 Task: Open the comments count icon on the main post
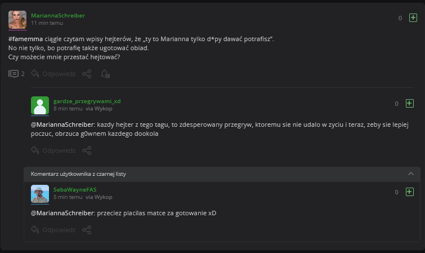coord(14,74)
